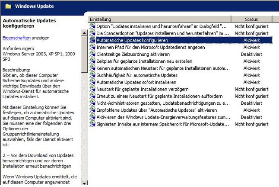Select Nicht-Administratoren gestatten, Updatebenachrichtigungen setting

[x=163, y=103]
